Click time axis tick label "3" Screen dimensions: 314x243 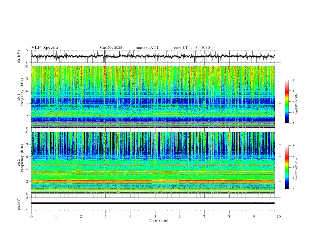tap(105, 216)
